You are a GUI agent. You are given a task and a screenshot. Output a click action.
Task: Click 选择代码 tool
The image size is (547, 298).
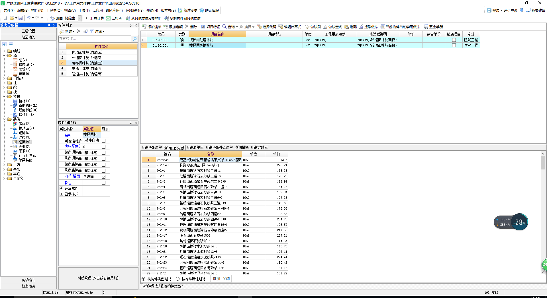click(x=267, y=27)
